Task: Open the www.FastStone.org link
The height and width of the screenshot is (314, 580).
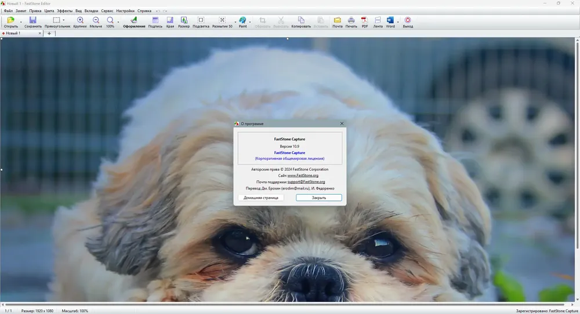Action: [303, 176]
